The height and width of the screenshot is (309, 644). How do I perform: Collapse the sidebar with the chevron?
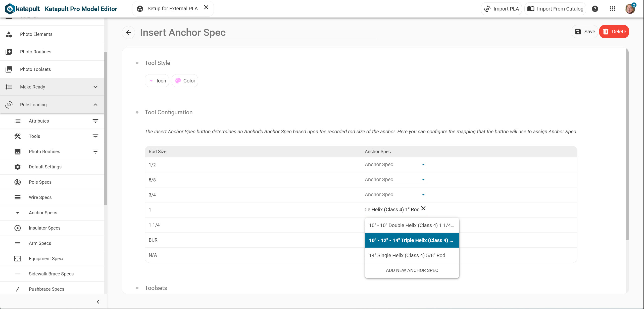pyautogui.click(x=98, y=302)
